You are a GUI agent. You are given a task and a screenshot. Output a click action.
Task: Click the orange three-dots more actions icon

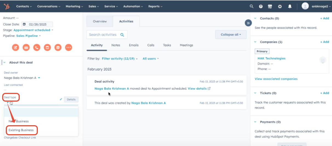(x=69, y=47)
